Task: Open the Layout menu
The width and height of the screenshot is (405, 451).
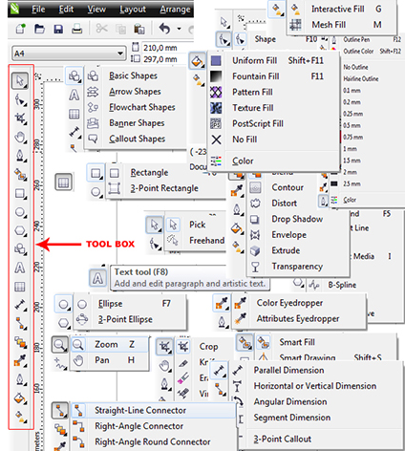Action: click(x=133, y=10)
